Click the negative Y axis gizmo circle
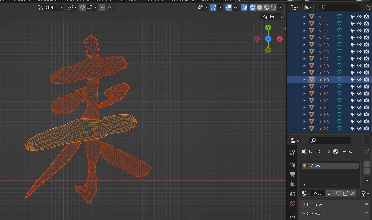Image resolution: width=372 pixels, height=220 pixels. (x=268, y=50)
